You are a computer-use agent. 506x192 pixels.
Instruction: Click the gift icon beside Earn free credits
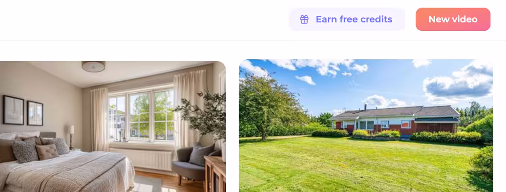(x=304, y=19)
